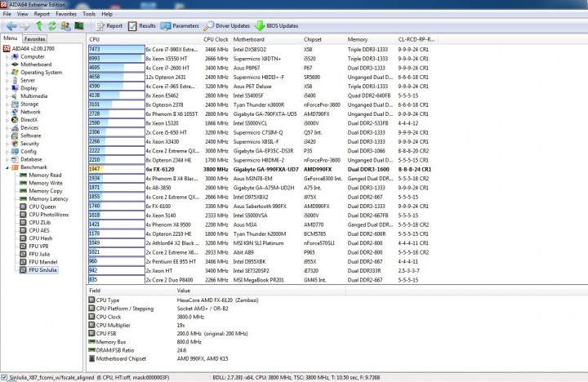Toggle the SinJulia checkbox in status bar
This screenshot has height=382, width=588.
(x=4, y=377)
